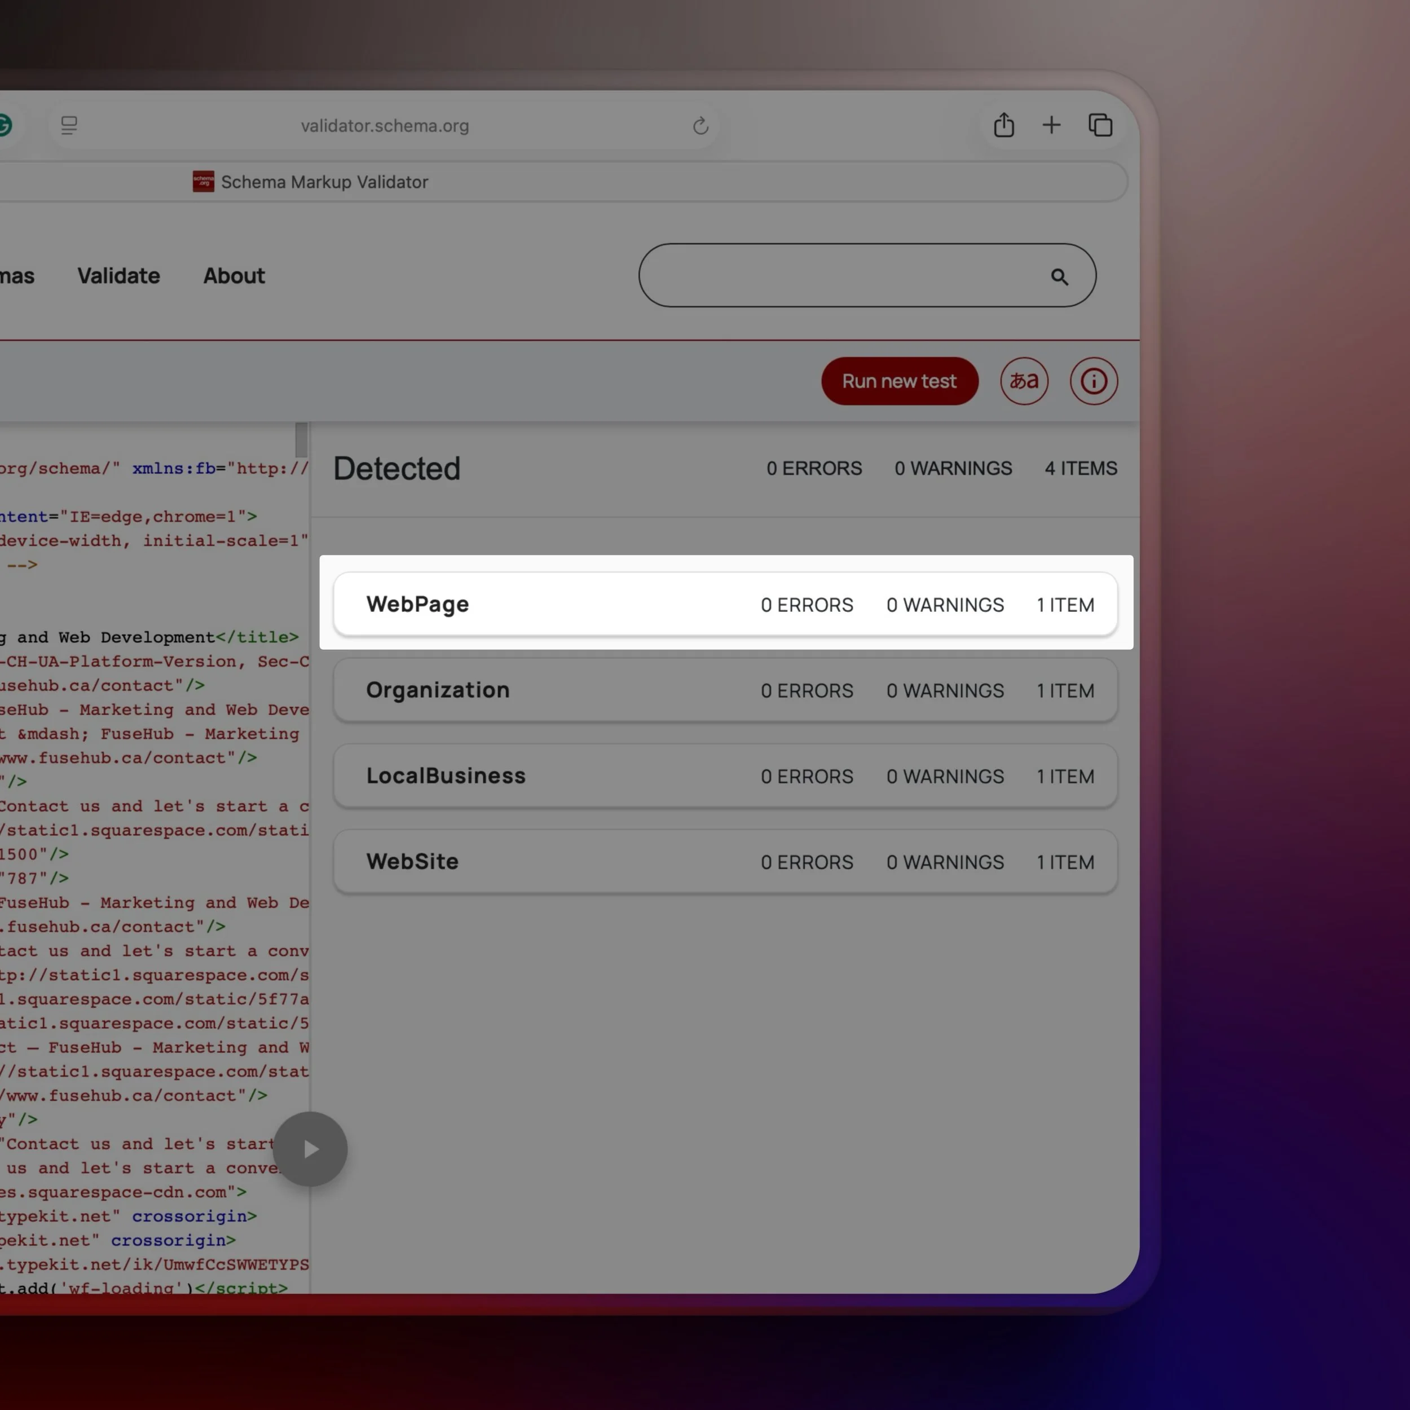Click the Run new test button

tap(898, 381)
